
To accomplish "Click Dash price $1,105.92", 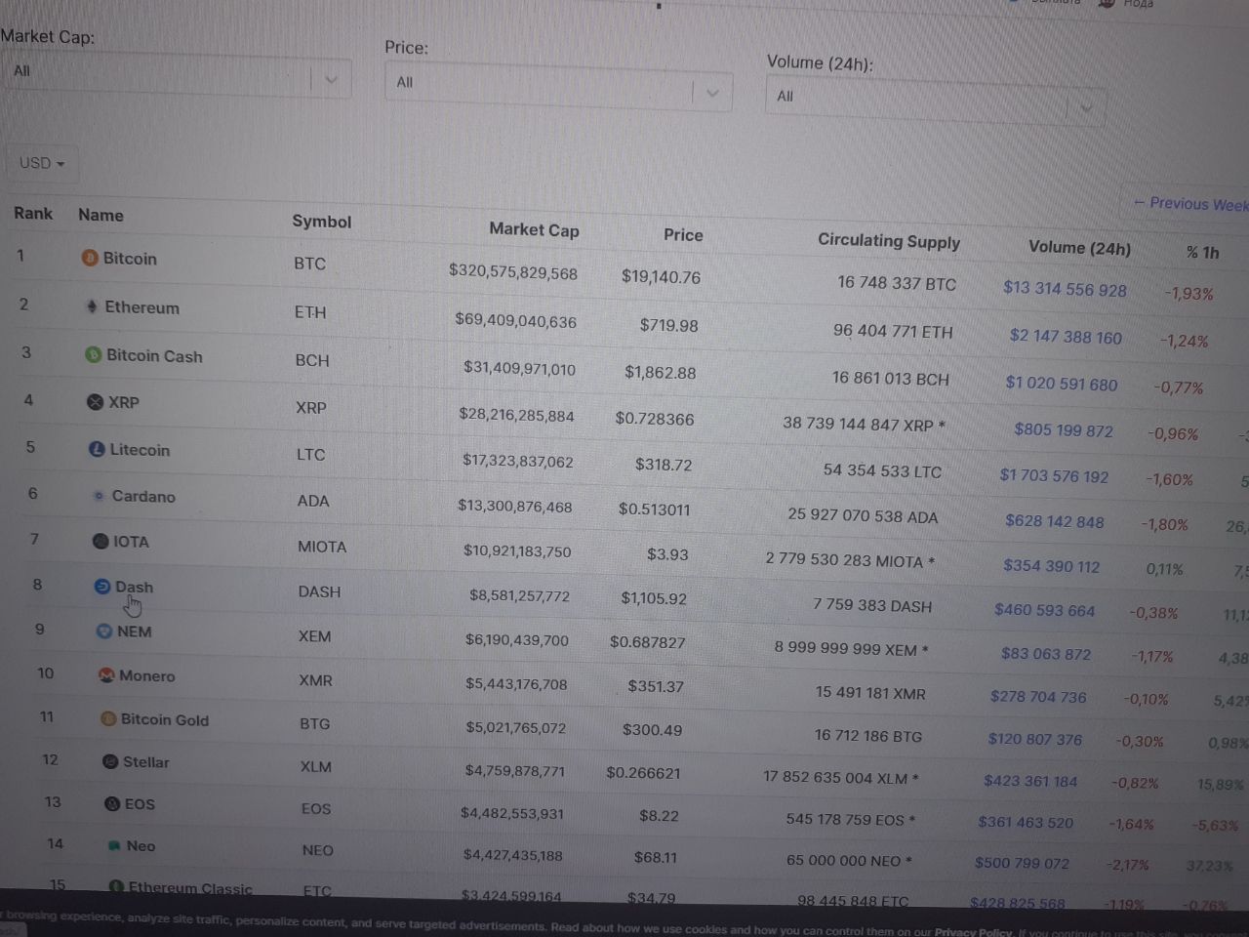I will tap(654, 597).
